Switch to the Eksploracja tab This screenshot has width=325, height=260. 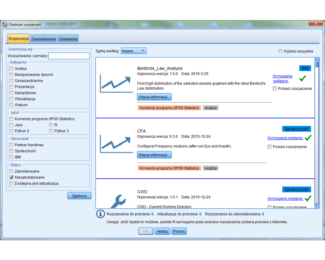[19, 39]
